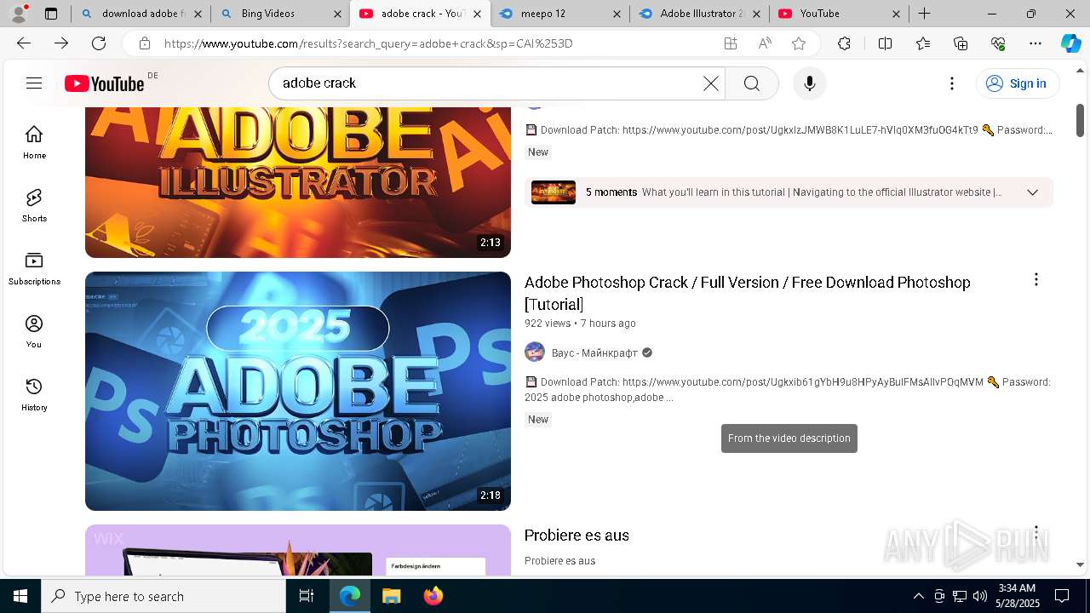
Task: Click the browser forward arrow
Action: click(x=61, y=43)
